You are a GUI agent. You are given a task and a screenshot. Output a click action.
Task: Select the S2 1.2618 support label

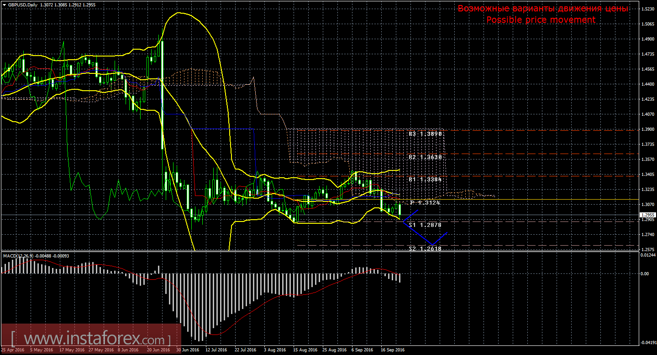pyautogui.click(x=425, y=249)
